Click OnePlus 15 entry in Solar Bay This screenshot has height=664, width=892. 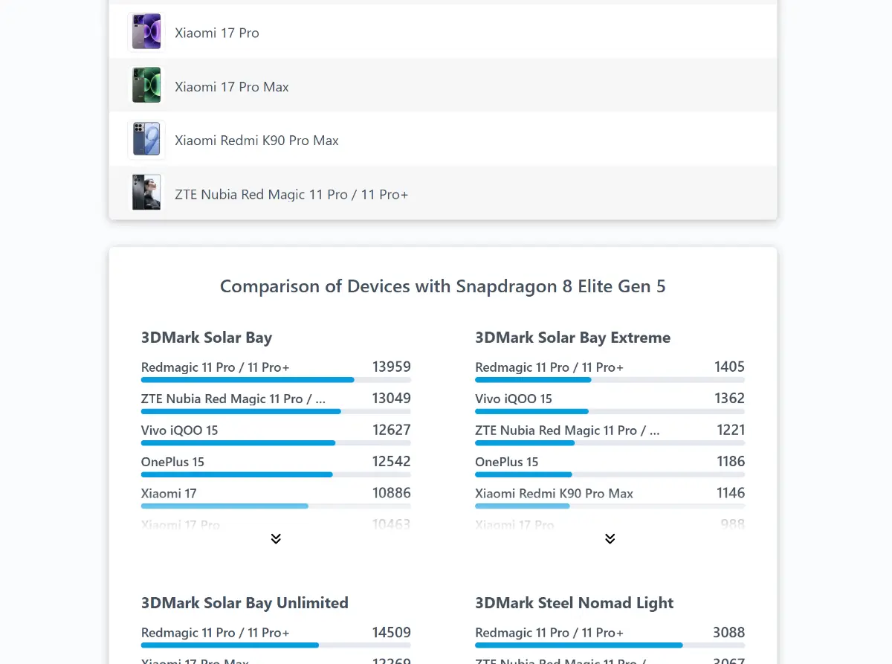(x=172, y=462)
